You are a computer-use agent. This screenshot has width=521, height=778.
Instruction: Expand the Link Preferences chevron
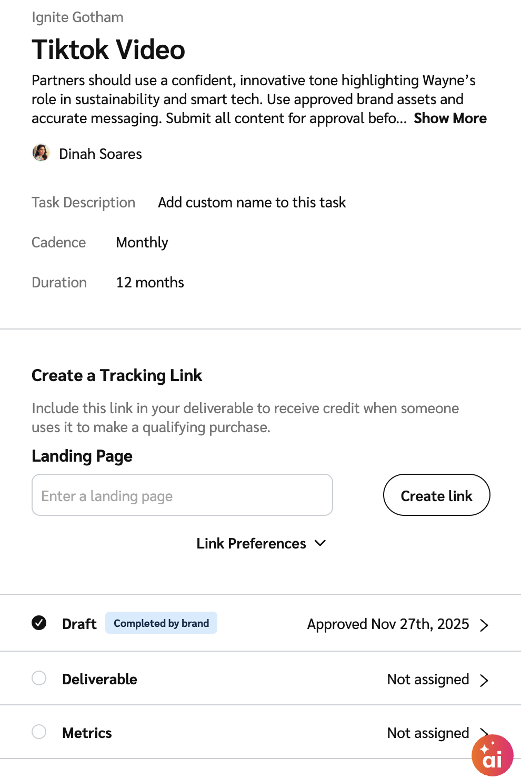pos(320,543)
